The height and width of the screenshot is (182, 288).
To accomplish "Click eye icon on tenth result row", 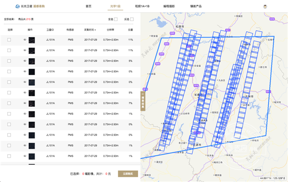I will [x=25, y=135].
